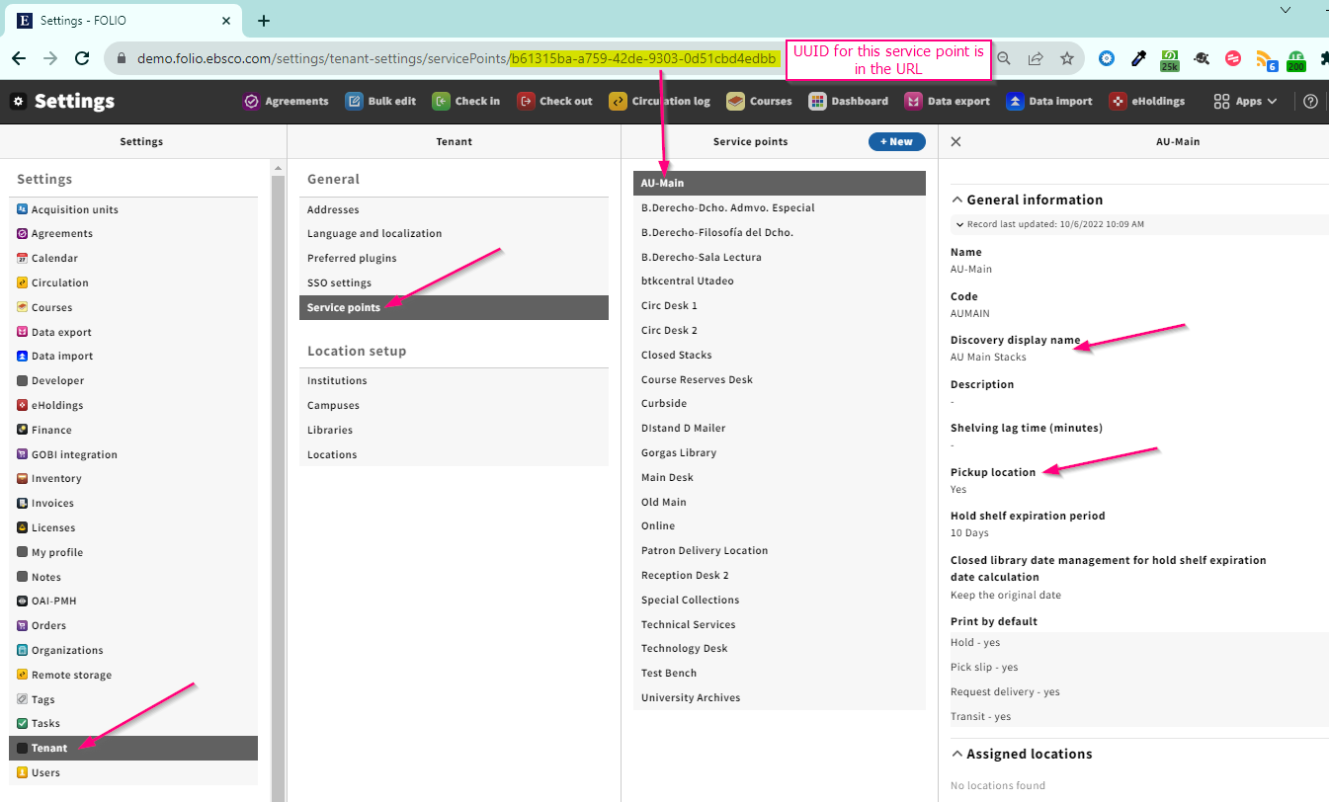This screenshot has height=802, width=1329.
Task: Collapse the General information accordion
Action: point(1027,200)
